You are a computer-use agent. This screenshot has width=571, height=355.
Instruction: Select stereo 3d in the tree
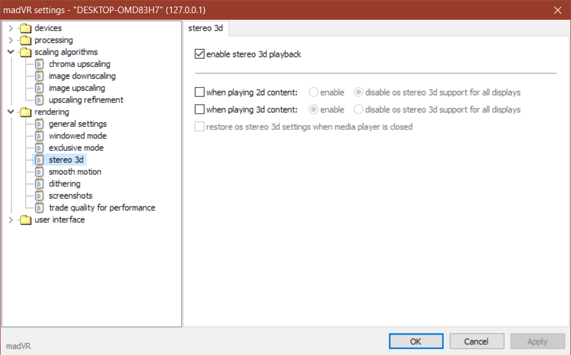tap(66, 160)
